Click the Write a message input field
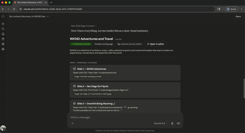This screenshot has width=245, height=133. pos(125,117)
